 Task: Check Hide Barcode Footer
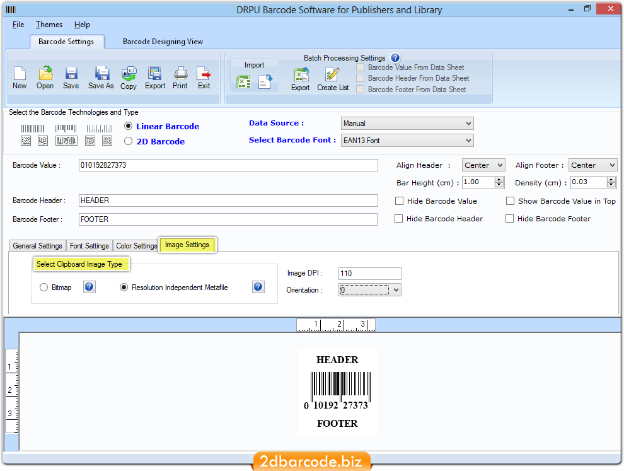(x=509, y=219)
